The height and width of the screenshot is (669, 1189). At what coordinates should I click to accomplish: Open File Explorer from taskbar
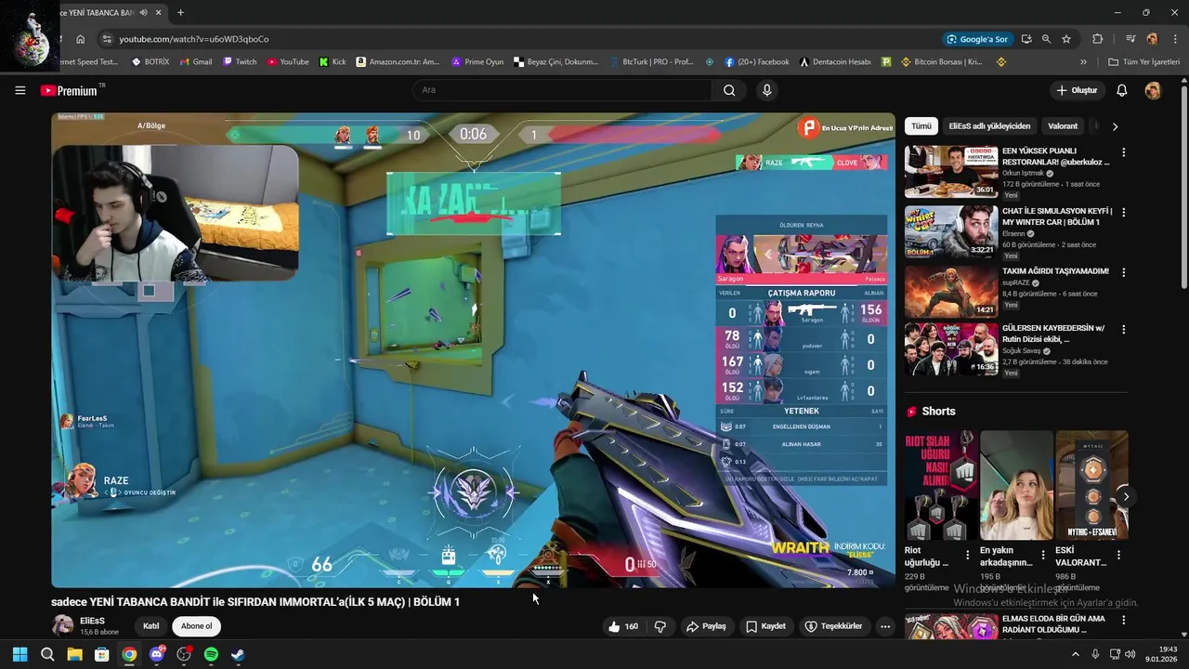click(x=74, y=655)
